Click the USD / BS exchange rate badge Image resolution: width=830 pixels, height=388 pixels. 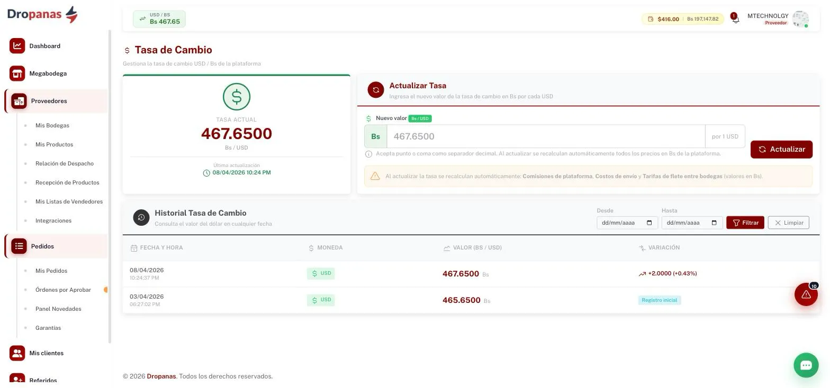[159, 19]
